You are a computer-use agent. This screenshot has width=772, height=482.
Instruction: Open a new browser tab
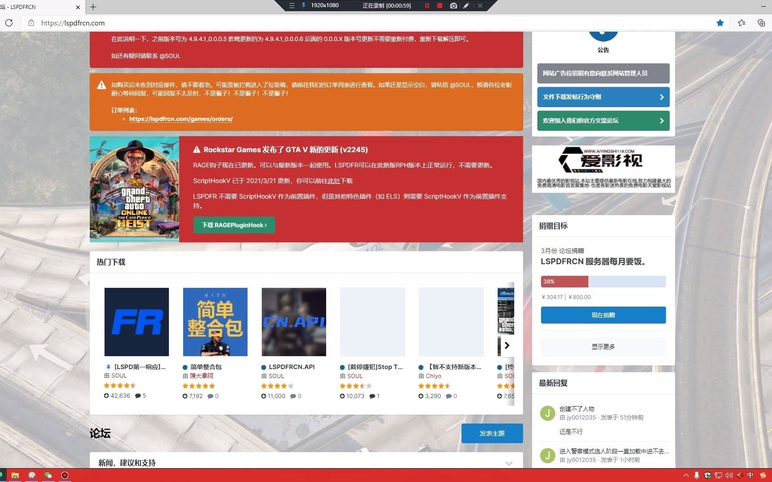click(93, 7)
